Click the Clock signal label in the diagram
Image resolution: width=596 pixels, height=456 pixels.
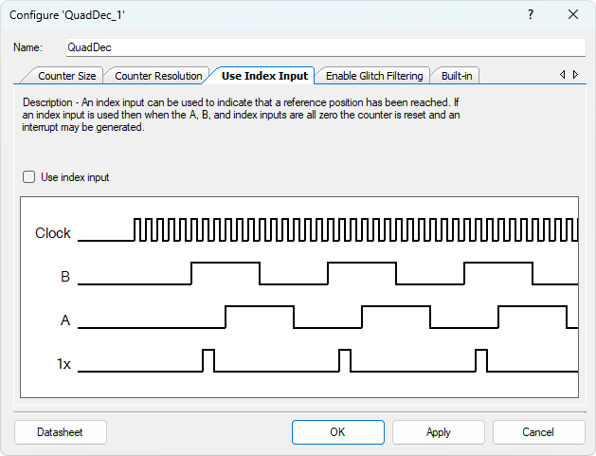[53, 233]
